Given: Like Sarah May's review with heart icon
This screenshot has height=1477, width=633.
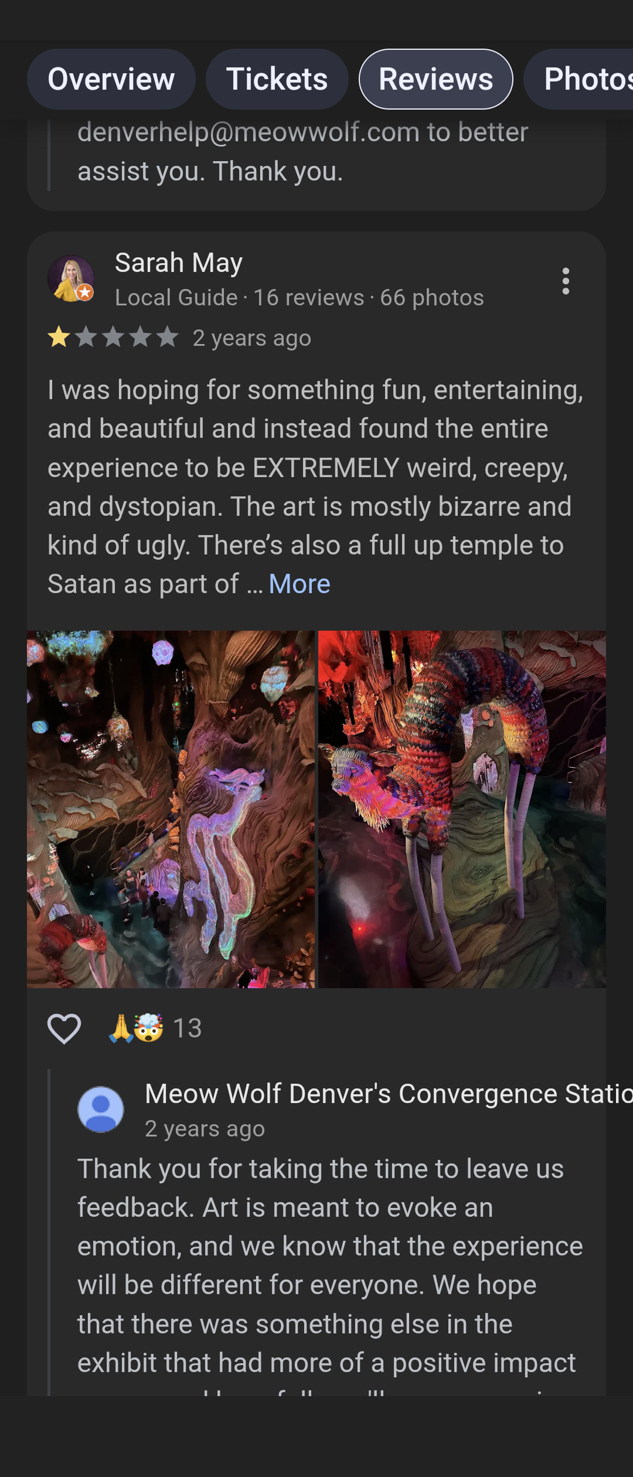Looking at the screenshot, I should point(64,1028).
